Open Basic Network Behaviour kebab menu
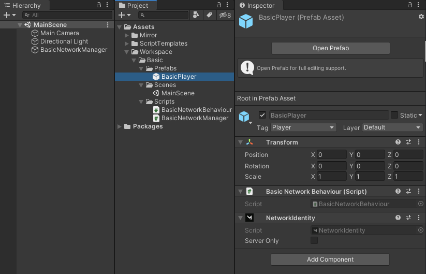The width and height of the screenshot is (426, 274). [x=419, y=191]
